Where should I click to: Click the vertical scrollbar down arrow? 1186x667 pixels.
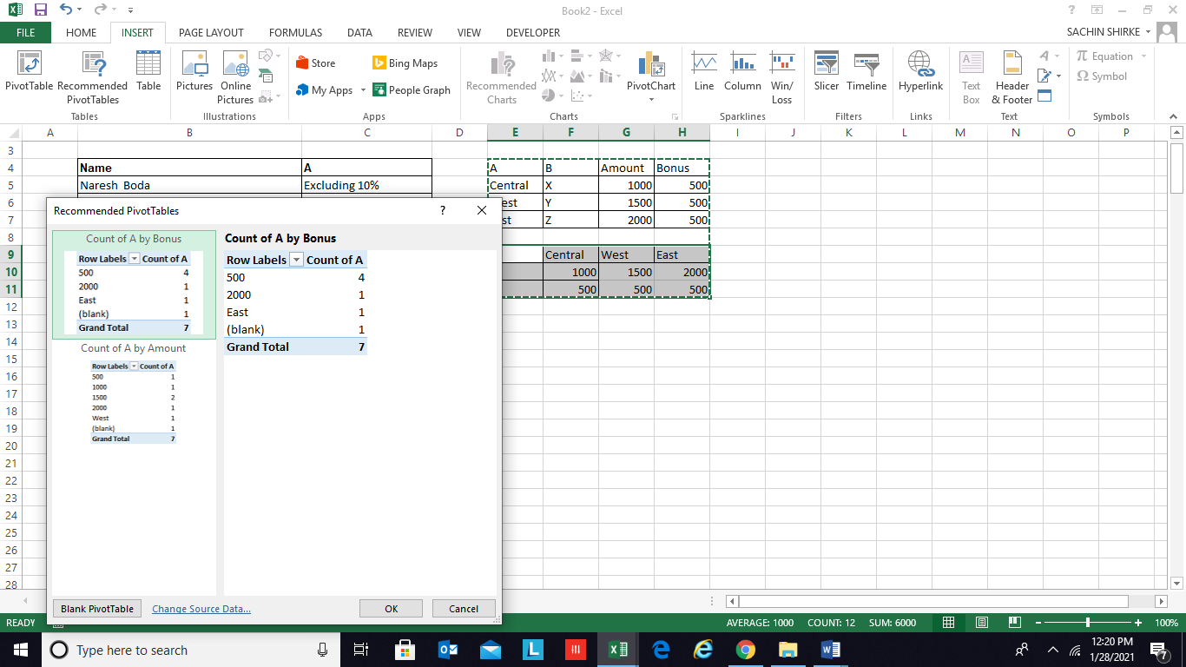coord(1177,583)
